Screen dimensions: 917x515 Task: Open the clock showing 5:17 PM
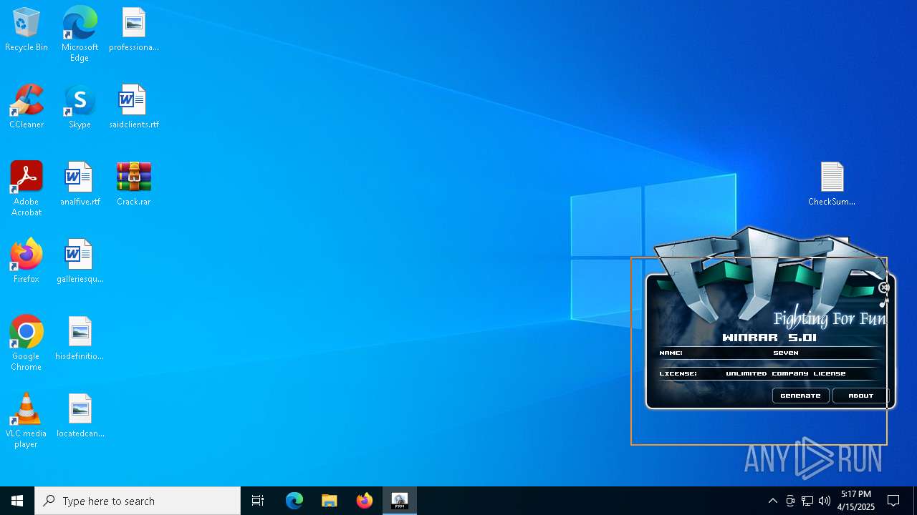click(856, 501)
